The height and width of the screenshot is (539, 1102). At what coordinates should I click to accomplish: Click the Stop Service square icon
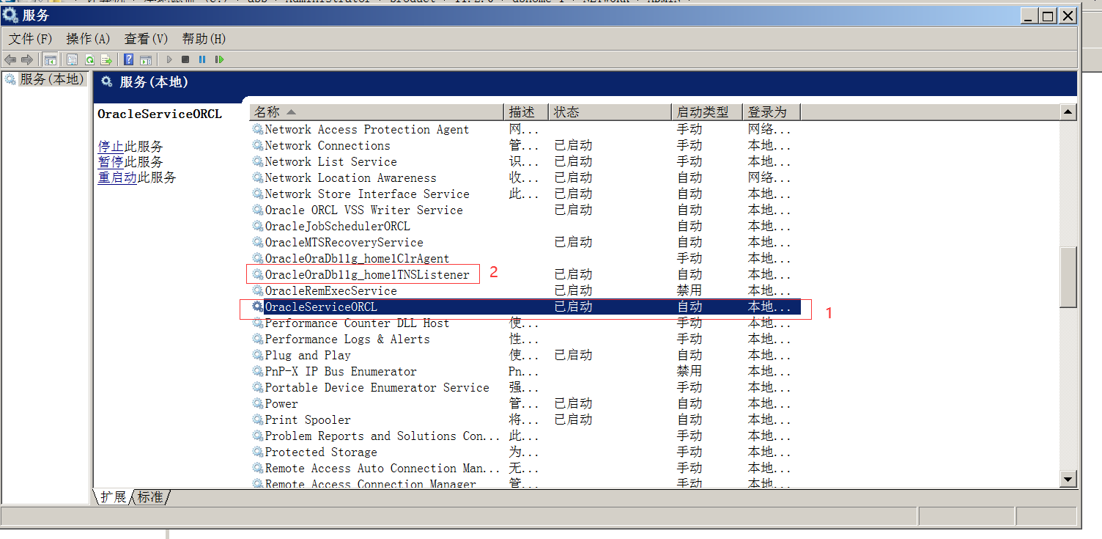pos(185,59)
